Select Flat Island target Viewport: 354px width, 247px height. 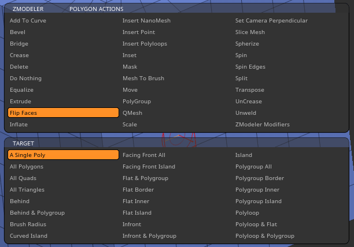(137, 213)
